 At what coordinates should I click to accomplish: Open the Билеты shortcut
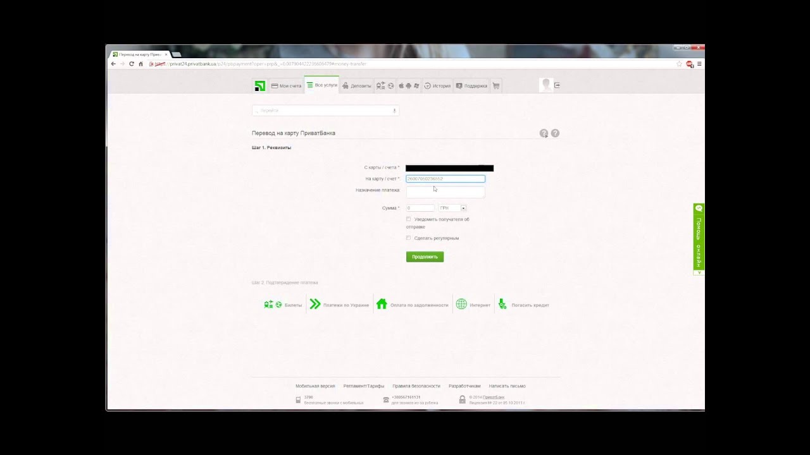283,305
